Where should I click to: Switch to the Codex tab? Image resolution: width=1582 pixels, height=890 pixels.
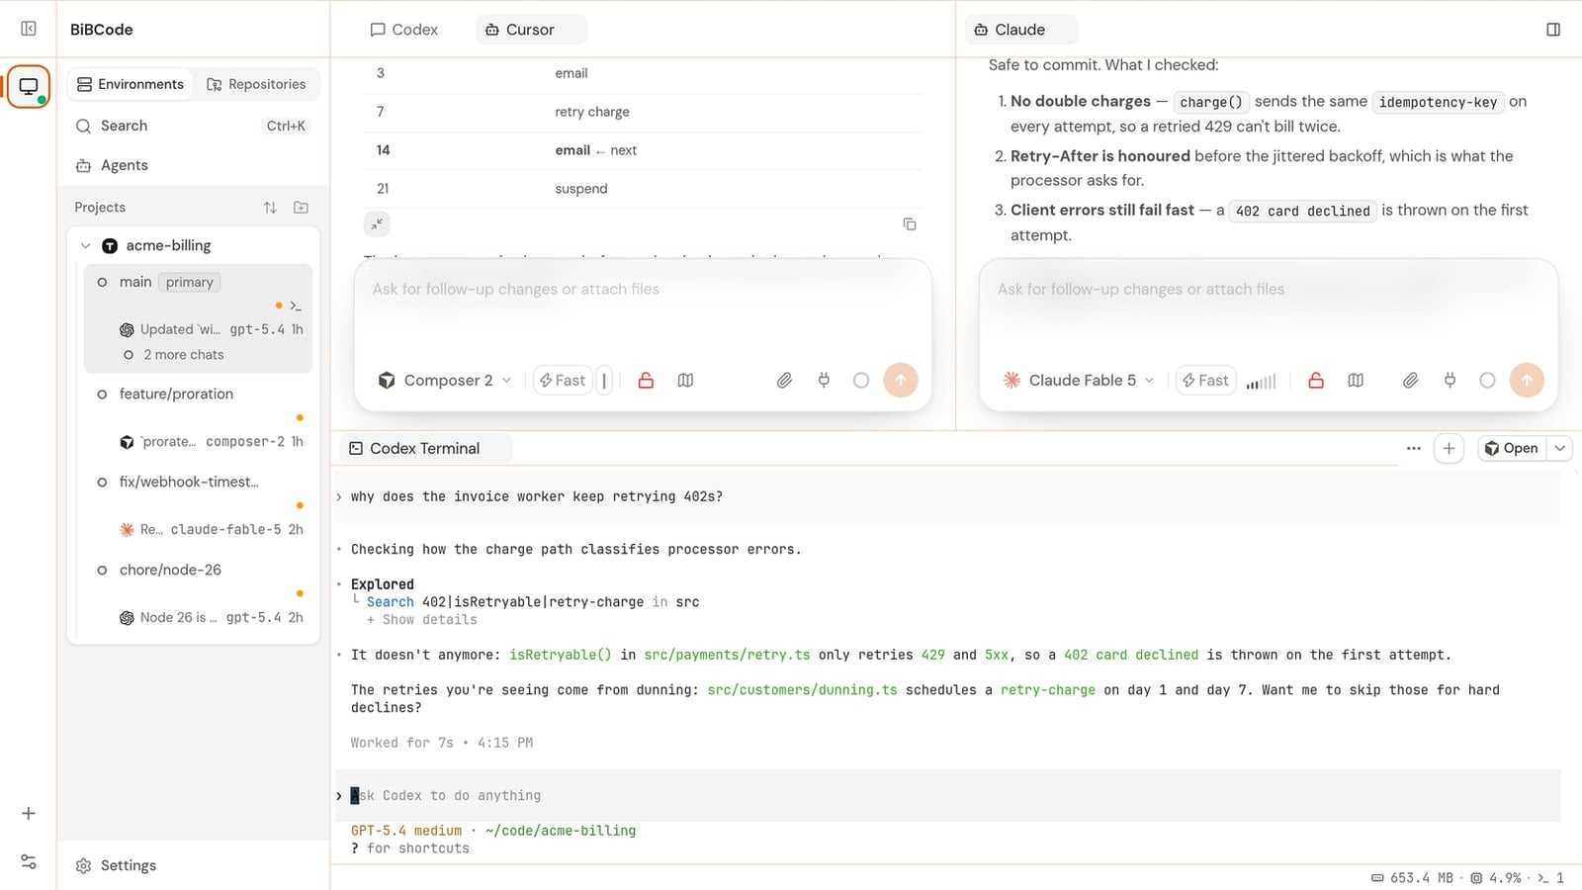404,30
